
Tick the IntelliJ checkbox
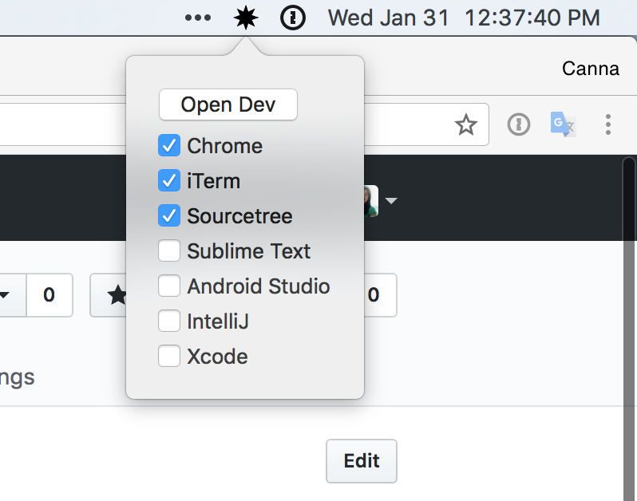(169, 322)
